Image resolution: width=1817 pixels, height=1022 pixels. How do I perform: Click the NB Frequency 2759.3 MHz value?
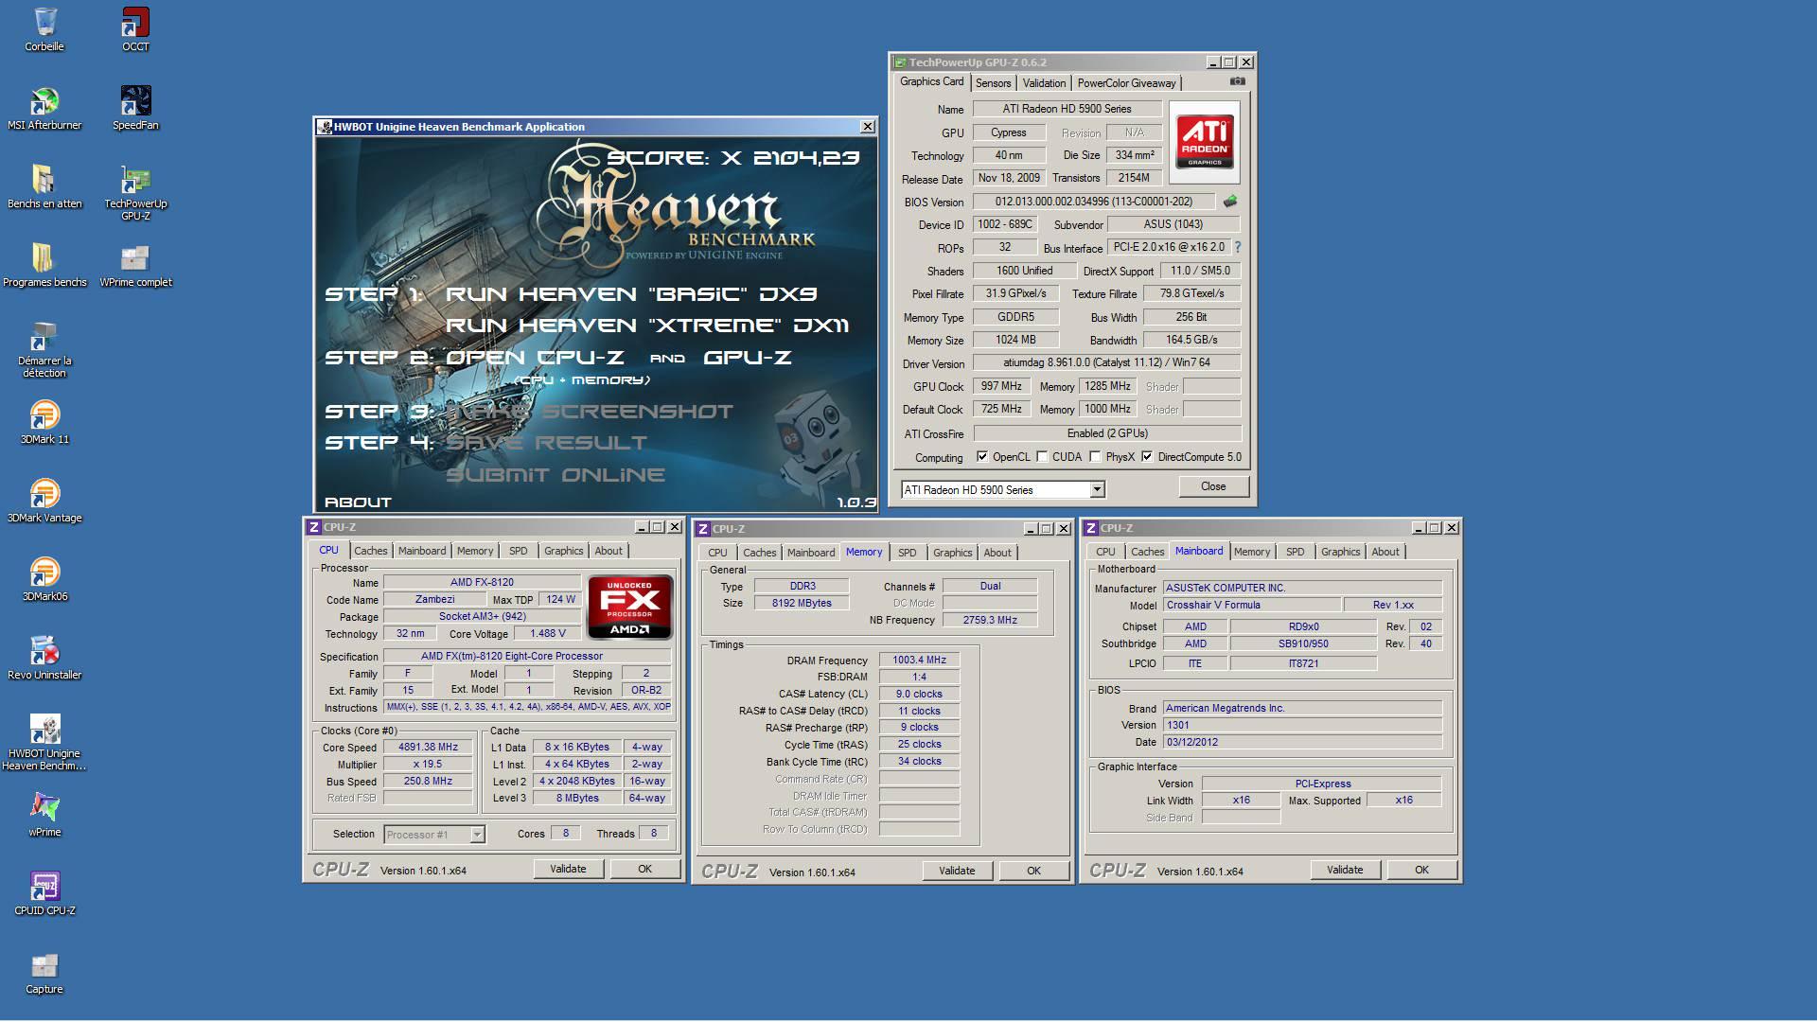(x=990, y=621)
